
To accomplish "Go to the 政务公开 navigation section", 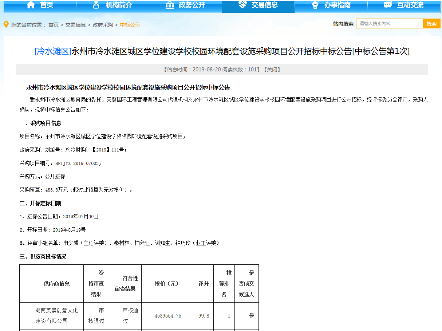I will click(192, 5).
